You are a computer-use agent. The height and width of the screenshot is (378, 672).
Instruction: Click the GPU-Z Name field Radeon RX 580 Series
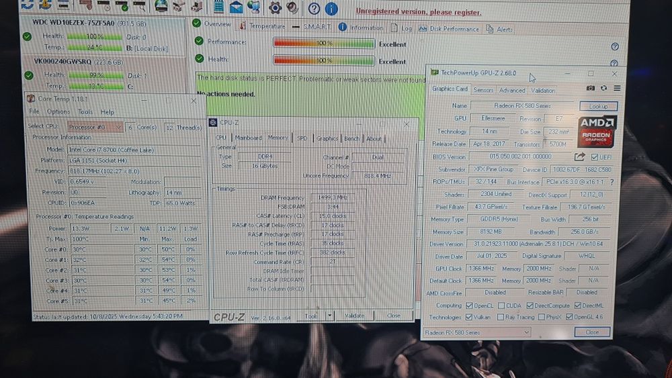click(x=521, y=105)
